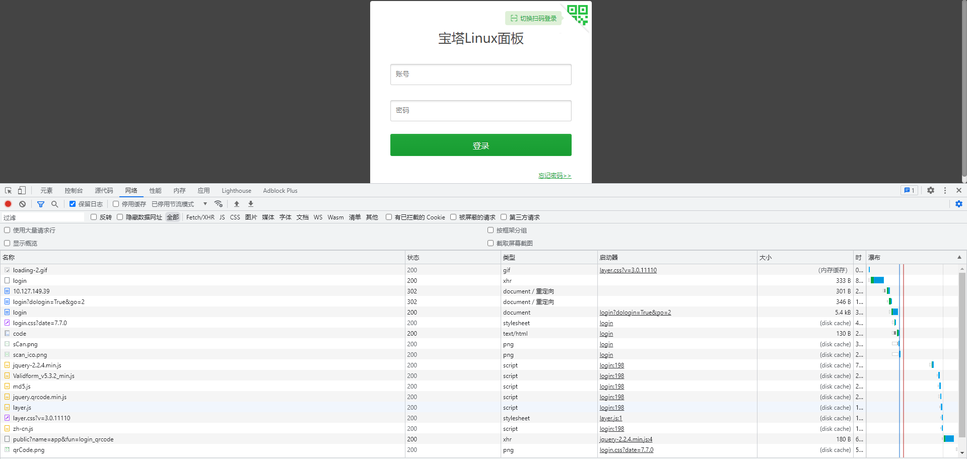Open network conditions wifi-gear icon

coord(219,204)
